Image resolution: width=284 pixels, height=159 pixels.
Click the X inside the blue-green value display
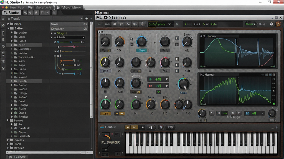(x=262, y=113)
